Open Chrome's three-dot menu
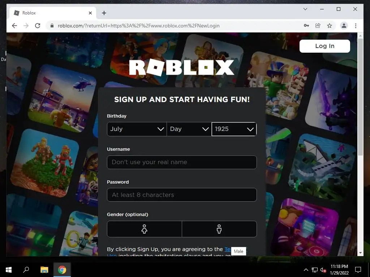The width and height of the screenshot is (370, 277). tap(356, 26)
